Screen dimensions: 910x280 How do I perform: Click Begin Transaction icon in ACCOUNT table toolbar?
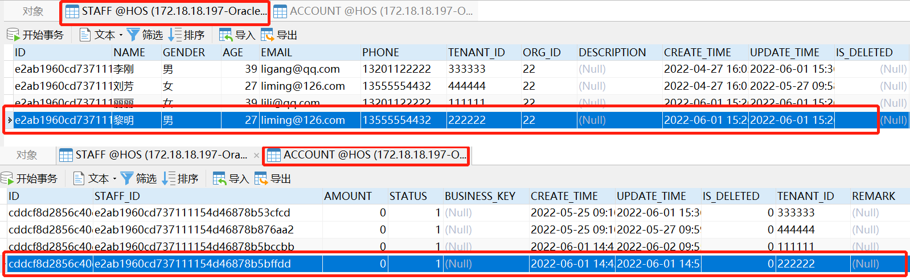7,179
